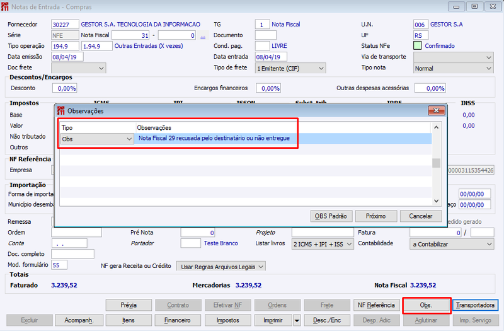Click the Acompanh. button
The height and width of the screenshot is (331, 504).
point(79,320)
